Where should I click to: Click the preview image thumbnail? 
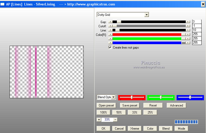point(47,72)
